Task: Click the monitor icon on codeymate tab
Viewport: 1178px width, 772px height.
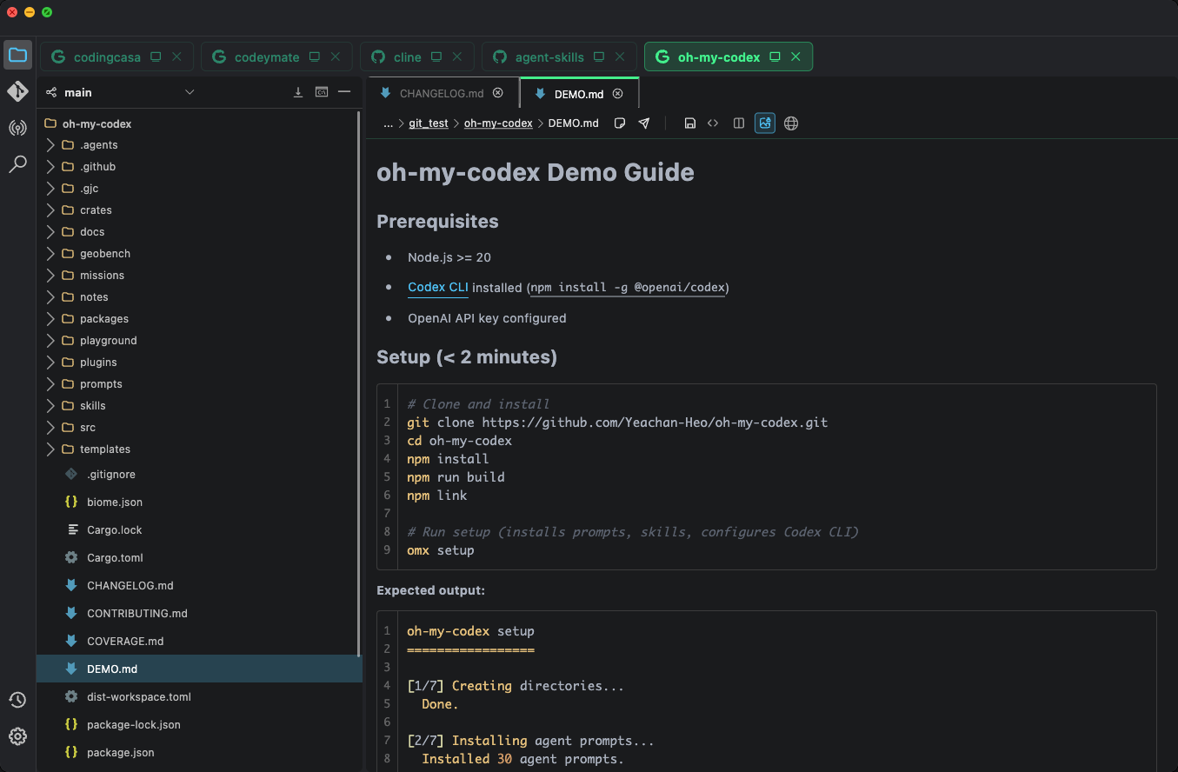Action: [315, 57]
